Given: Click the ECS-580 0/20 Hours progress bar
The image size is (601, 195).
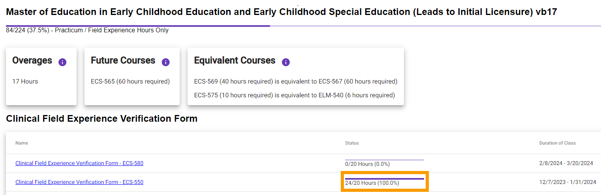Looking at the screenshot, I should (x=385, y=160).
